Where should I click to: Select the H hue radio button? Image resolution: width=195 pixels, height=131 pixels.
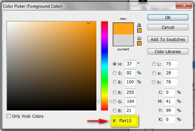point(115,64)
